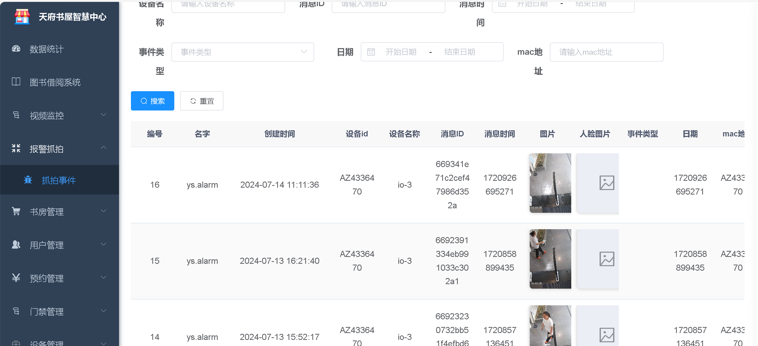Click the magnifier icon on the 搜索 button

tap(144, 101)
